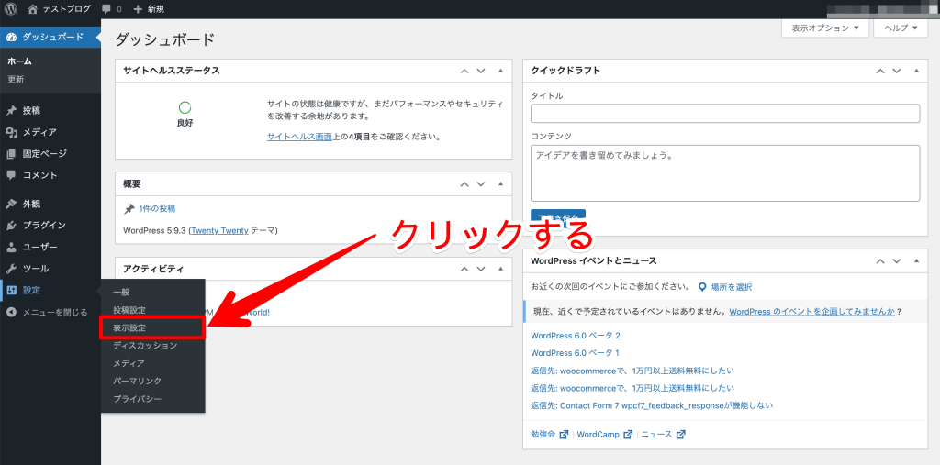Open the 勉強会 link
This screenshot has height=465, width=940.
(x=543, y=435)
